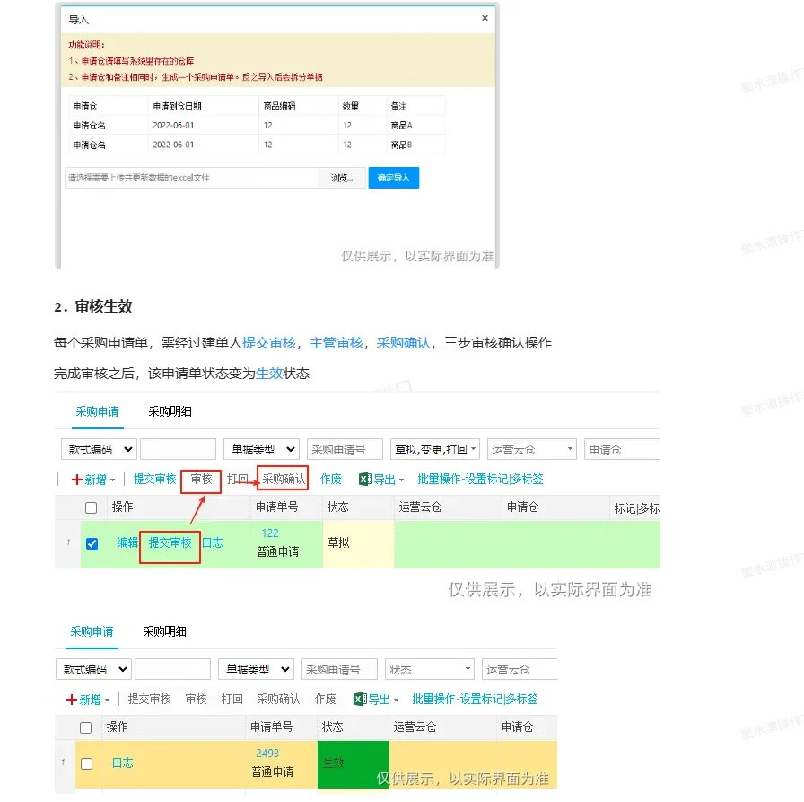The height and width of the screenshot is (802, 804).
Task: Click the blue 确定导入 button in the import dialog
Action: click(393, 177)
